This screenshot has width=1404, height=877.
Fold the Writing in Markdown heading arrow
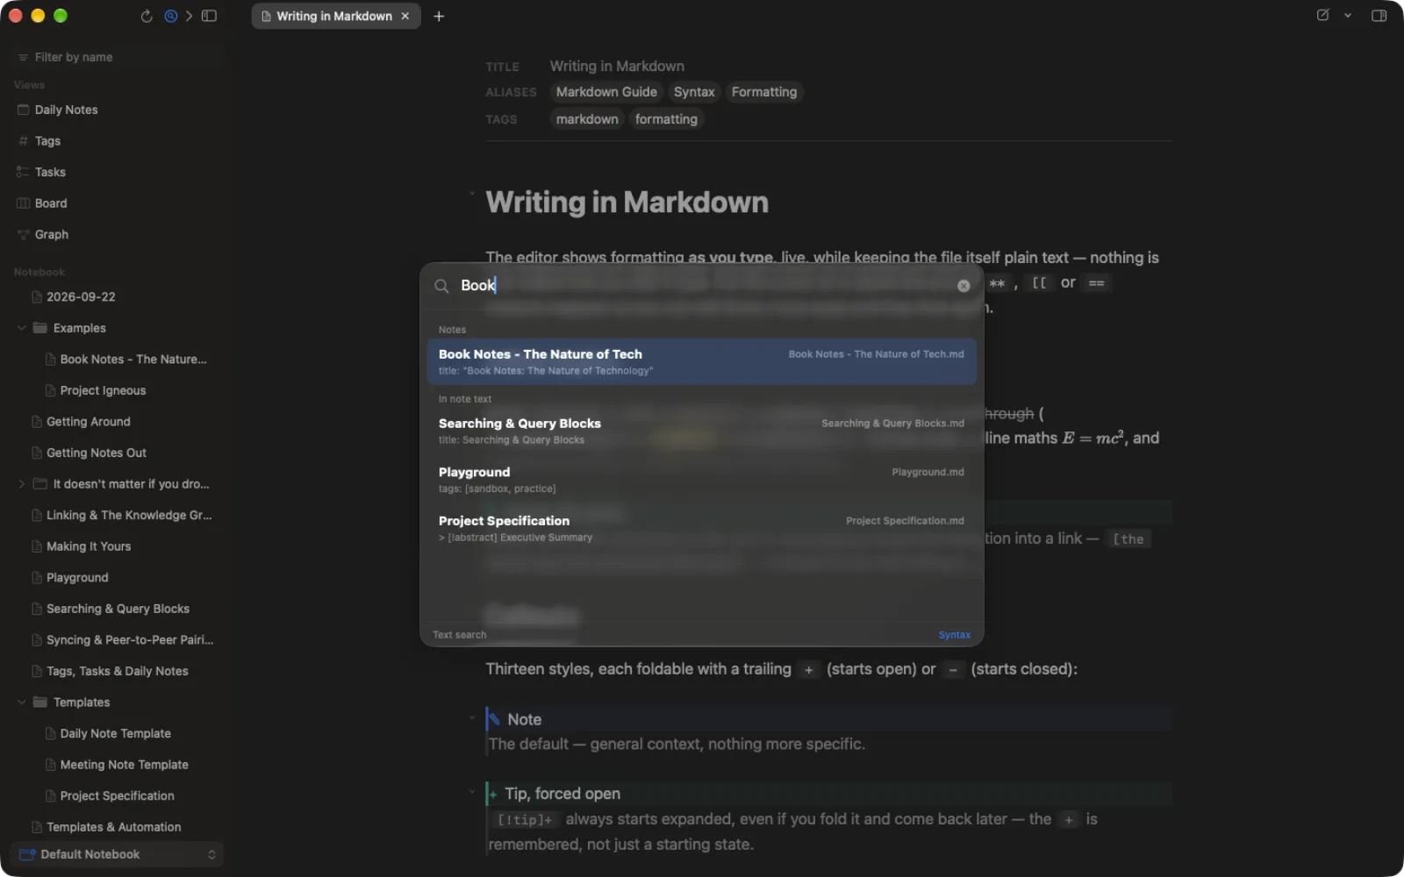point(472,193)
